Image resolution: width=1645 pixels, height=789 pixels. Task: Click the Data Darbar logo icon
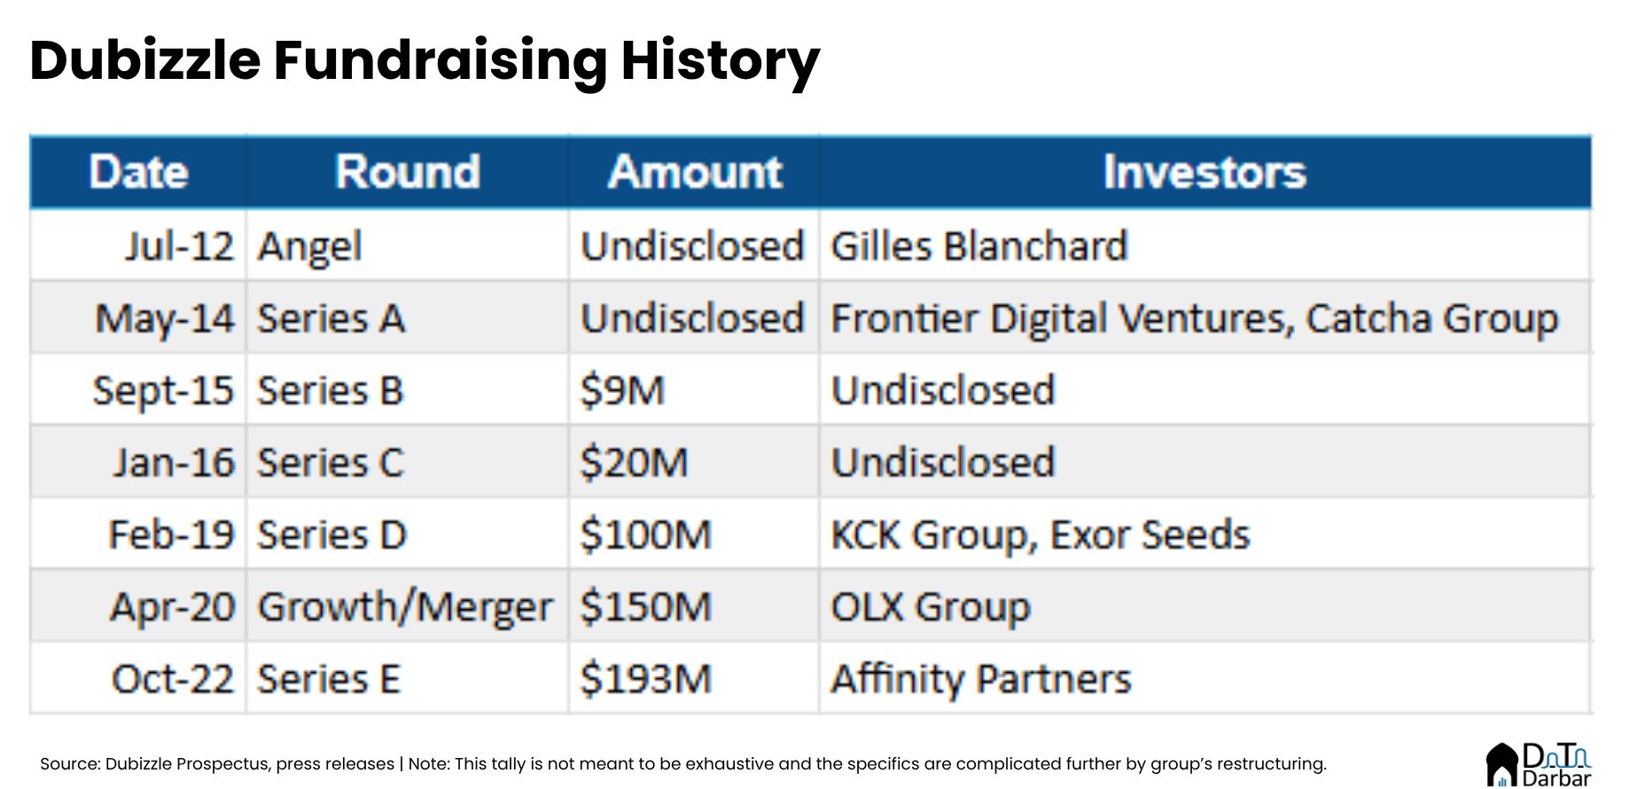coord(1539,764)
